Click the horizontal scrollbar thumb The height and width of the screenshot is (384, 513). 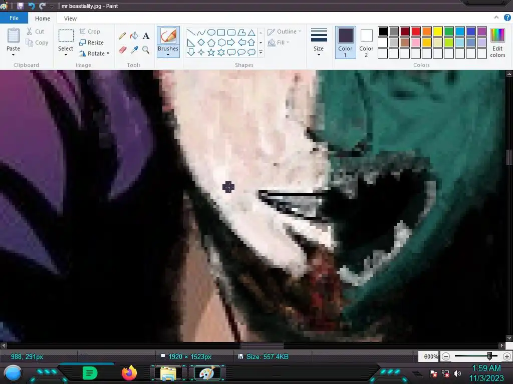[x=262, y=345]
